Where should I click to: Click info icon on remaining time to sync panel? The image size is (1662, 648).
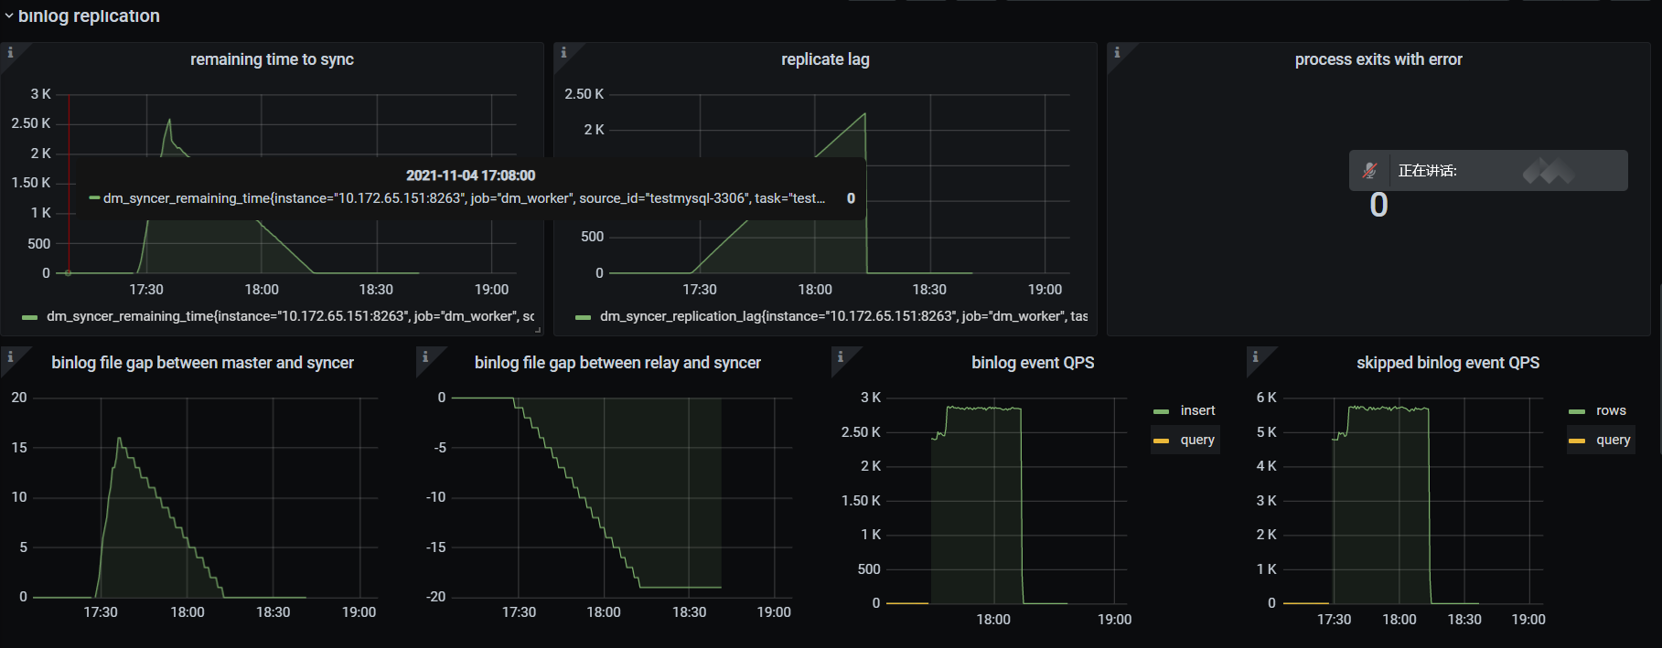pos(10,52)
